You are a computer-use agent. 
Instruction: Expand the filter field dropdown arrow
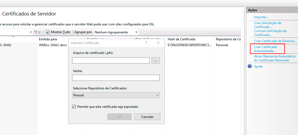tap(31, 32)
